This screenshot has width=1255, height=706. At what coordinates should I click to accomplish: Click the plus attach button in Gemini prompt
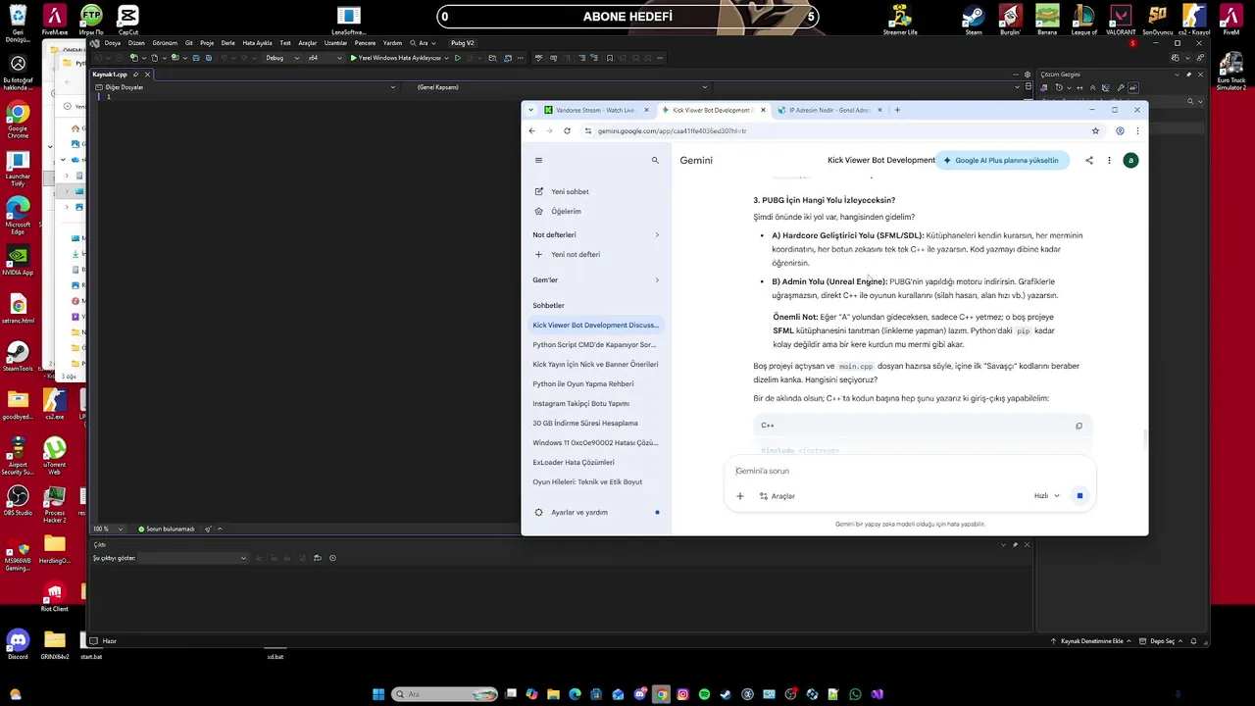click(740, 496)
